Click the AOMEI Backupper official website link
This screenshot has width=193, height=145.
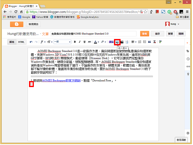click(61, 81)
